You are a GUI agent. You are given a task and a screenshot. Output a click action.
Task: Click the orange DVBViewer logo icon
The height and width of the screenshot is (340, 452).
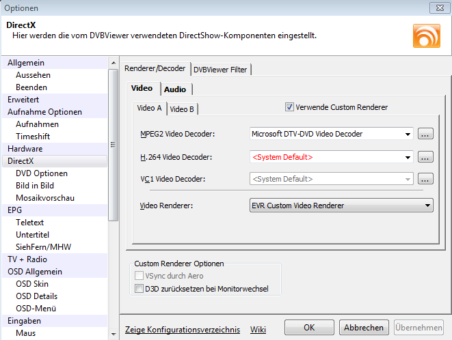[x=426, y=36]
